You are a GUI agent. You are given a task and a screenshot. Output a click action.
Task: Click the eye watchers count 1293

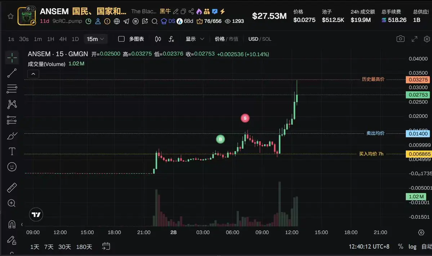coord(235,21)
